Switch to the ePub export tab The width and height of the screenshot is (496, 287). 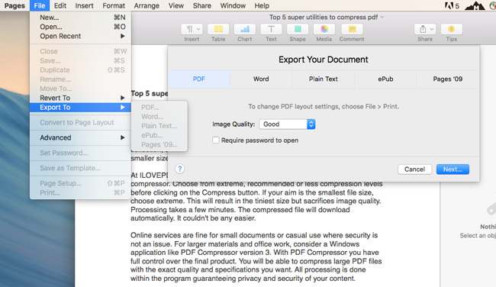click(385, 79)
